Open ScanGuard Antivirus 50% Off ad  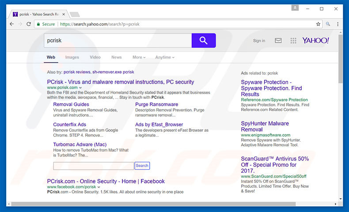click(275, 165)
